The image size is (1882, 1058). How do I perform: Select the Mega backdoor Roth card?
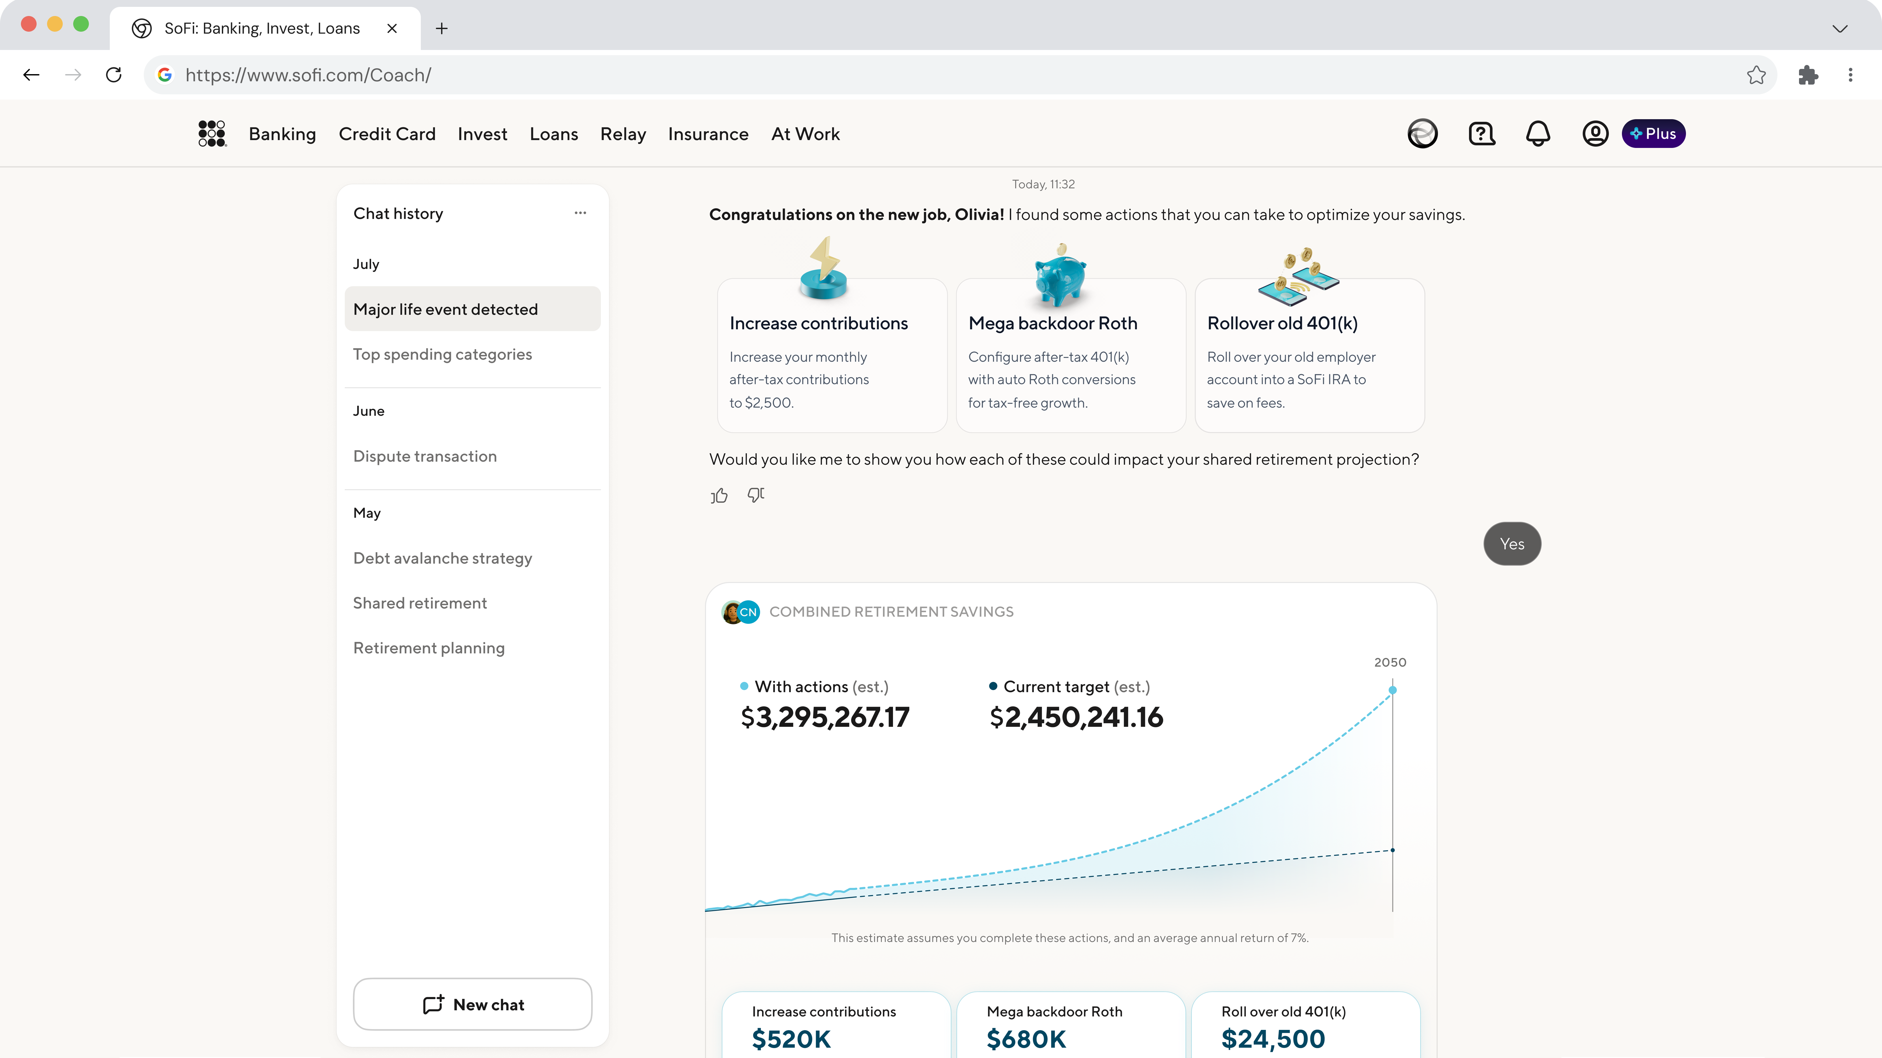point(1070,356)
